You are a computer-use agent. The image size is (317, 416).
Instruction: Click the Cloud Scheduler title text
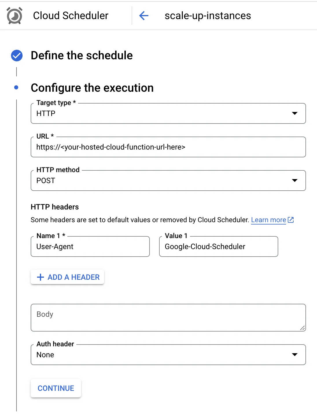(x=71, y=16)
